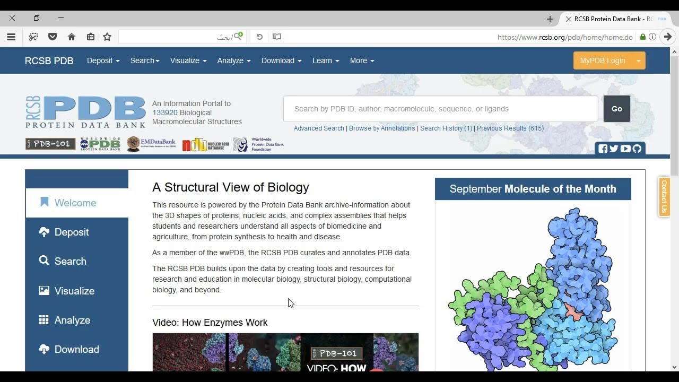
Task: Open the Browse by Annotations link
Action: pos(382,128)
